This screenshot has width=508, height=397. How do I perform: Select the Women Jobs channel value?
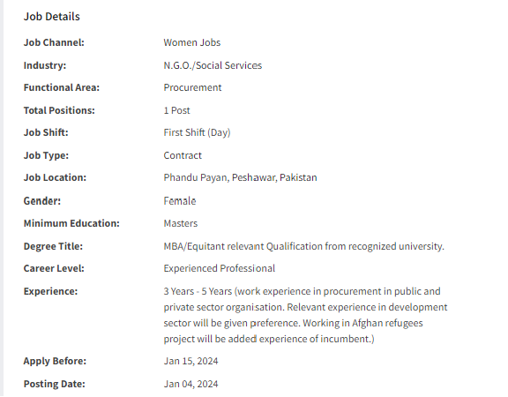pos(191,42)
